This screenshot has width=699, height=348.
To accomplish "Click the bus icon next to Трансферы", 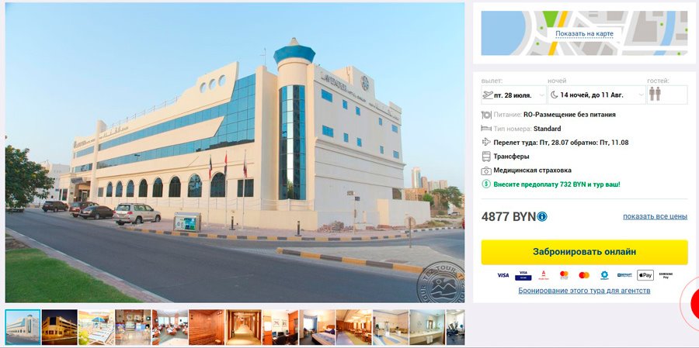I will (x=486, y=157).
